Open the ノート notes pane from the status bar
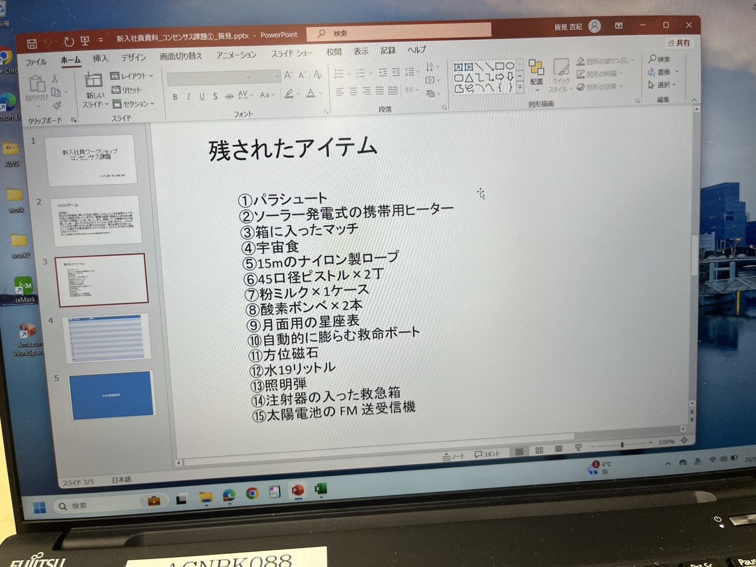 pyautogui.click(x=454, y=456)
